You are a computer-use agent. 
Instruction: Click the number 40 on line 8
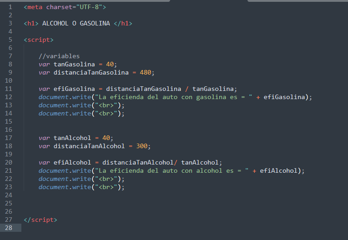110,65
